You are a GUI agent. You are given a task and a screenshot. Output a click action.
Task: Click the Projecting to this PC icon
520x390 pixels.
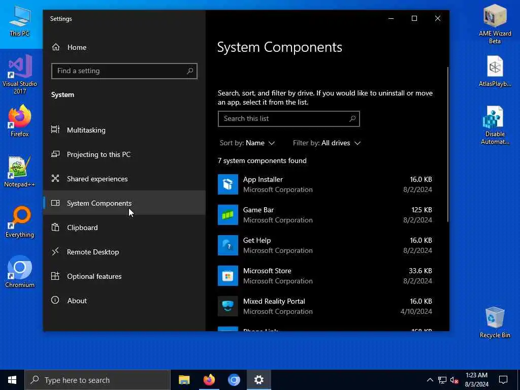(x=55, y=154)
